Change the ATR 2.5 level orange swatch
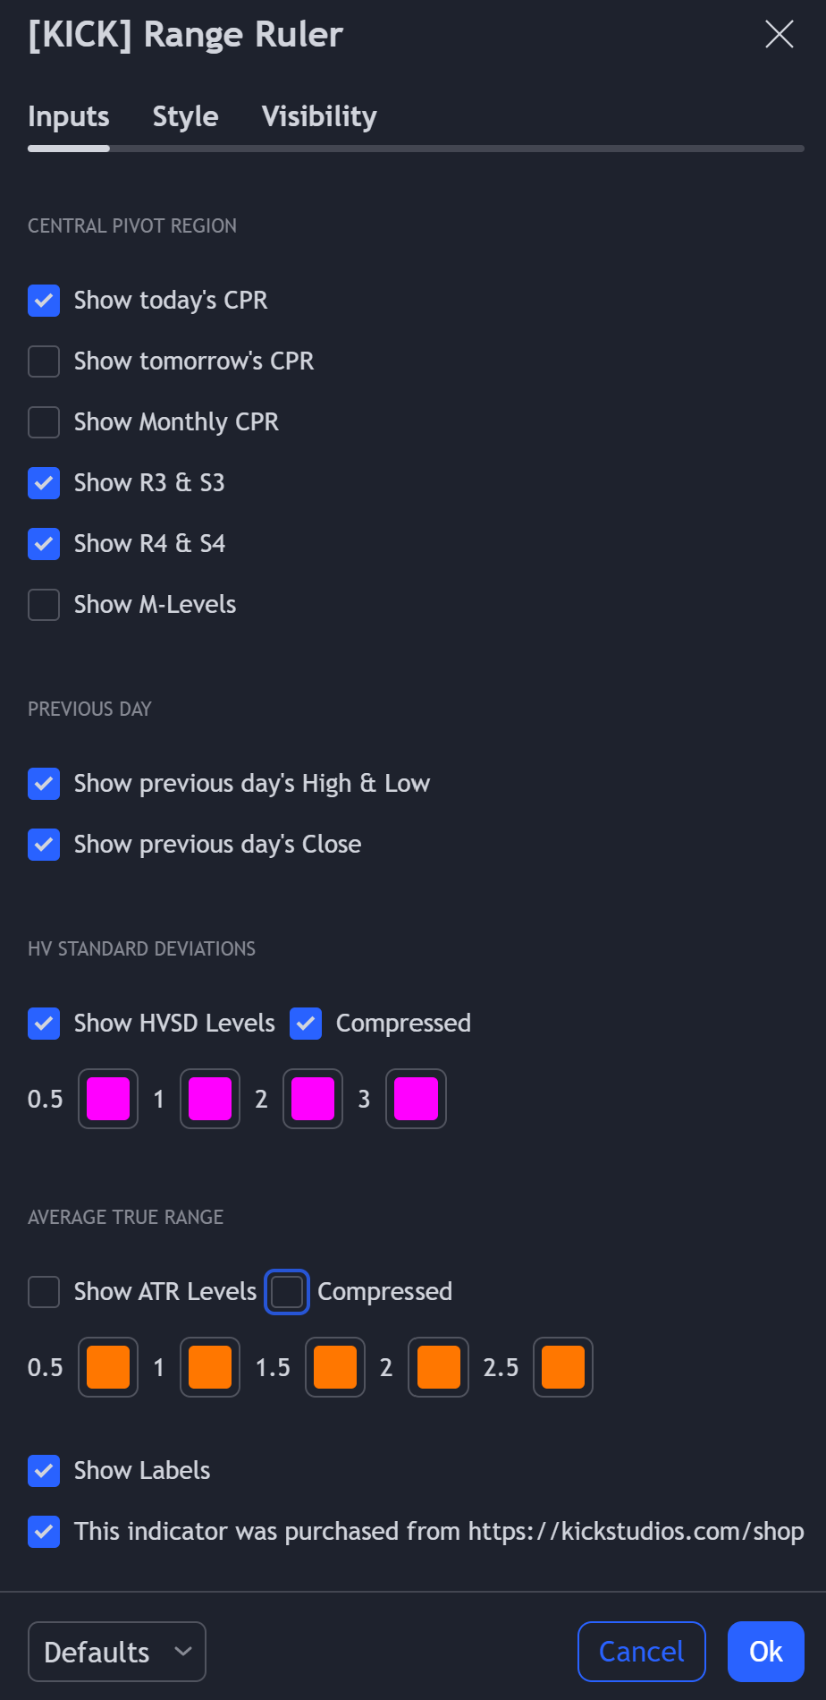 click(563, 1366)
